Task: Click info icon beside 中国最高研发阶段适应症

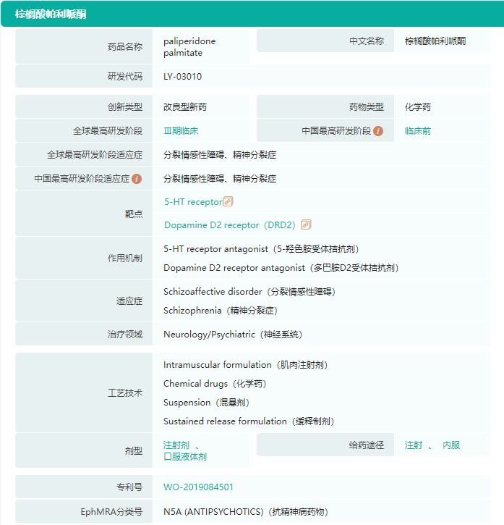Action: [x=137, y=179]
